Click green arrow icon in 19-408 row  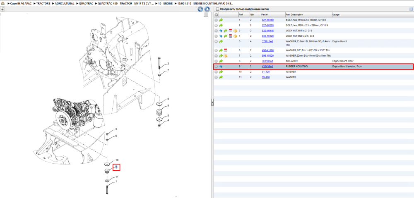click(x=221, y=77)
